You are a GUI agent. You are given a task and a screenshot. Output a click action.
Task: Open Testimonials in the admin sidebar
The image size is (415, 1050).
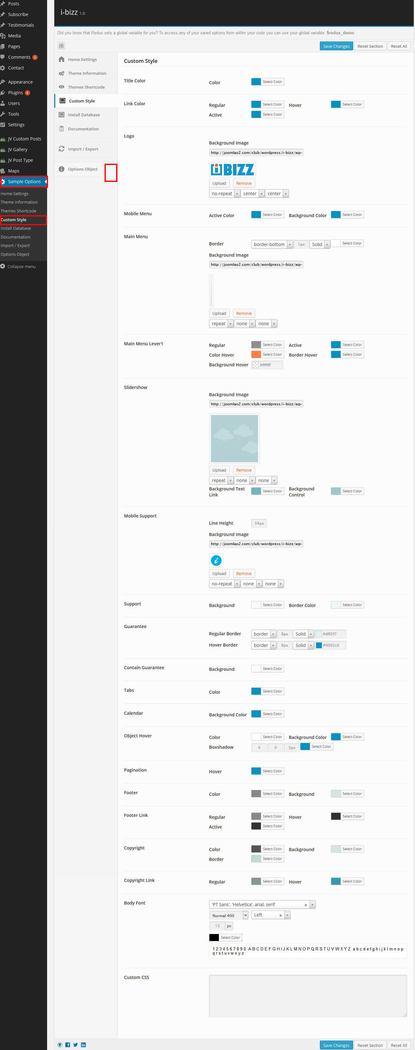[21, 25]
